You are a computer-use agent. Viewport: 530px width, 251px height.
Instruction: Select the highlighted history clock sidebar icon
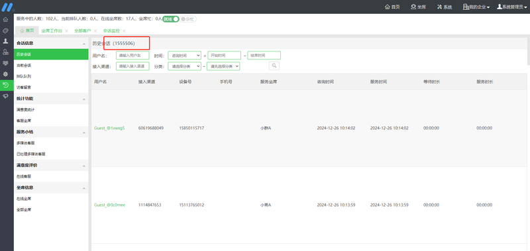(6, 85)
